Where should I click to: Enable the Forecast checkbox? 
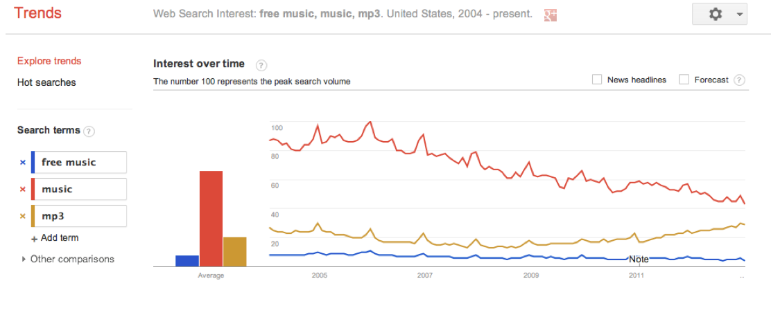(684, 80)
